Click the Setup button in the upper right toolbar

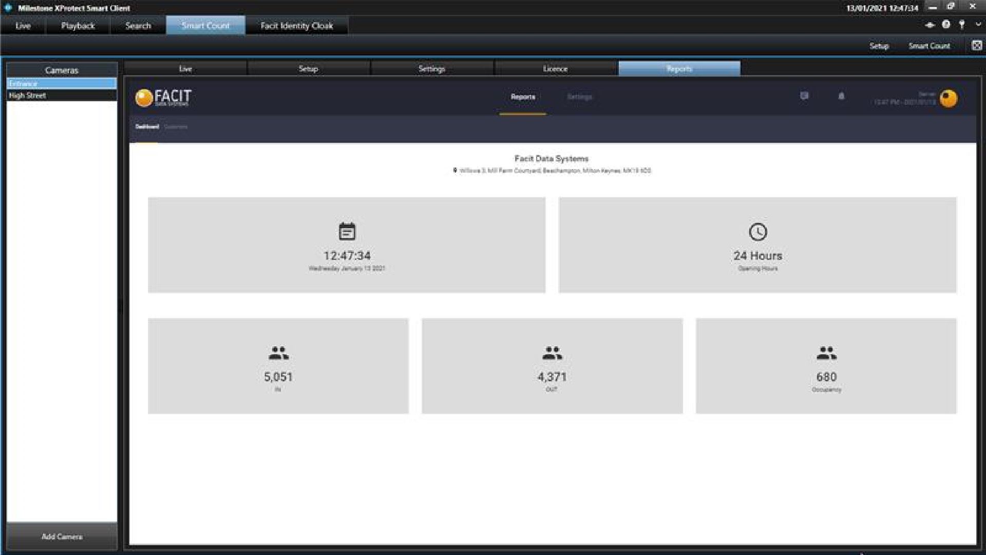click(x=879, y=46)
